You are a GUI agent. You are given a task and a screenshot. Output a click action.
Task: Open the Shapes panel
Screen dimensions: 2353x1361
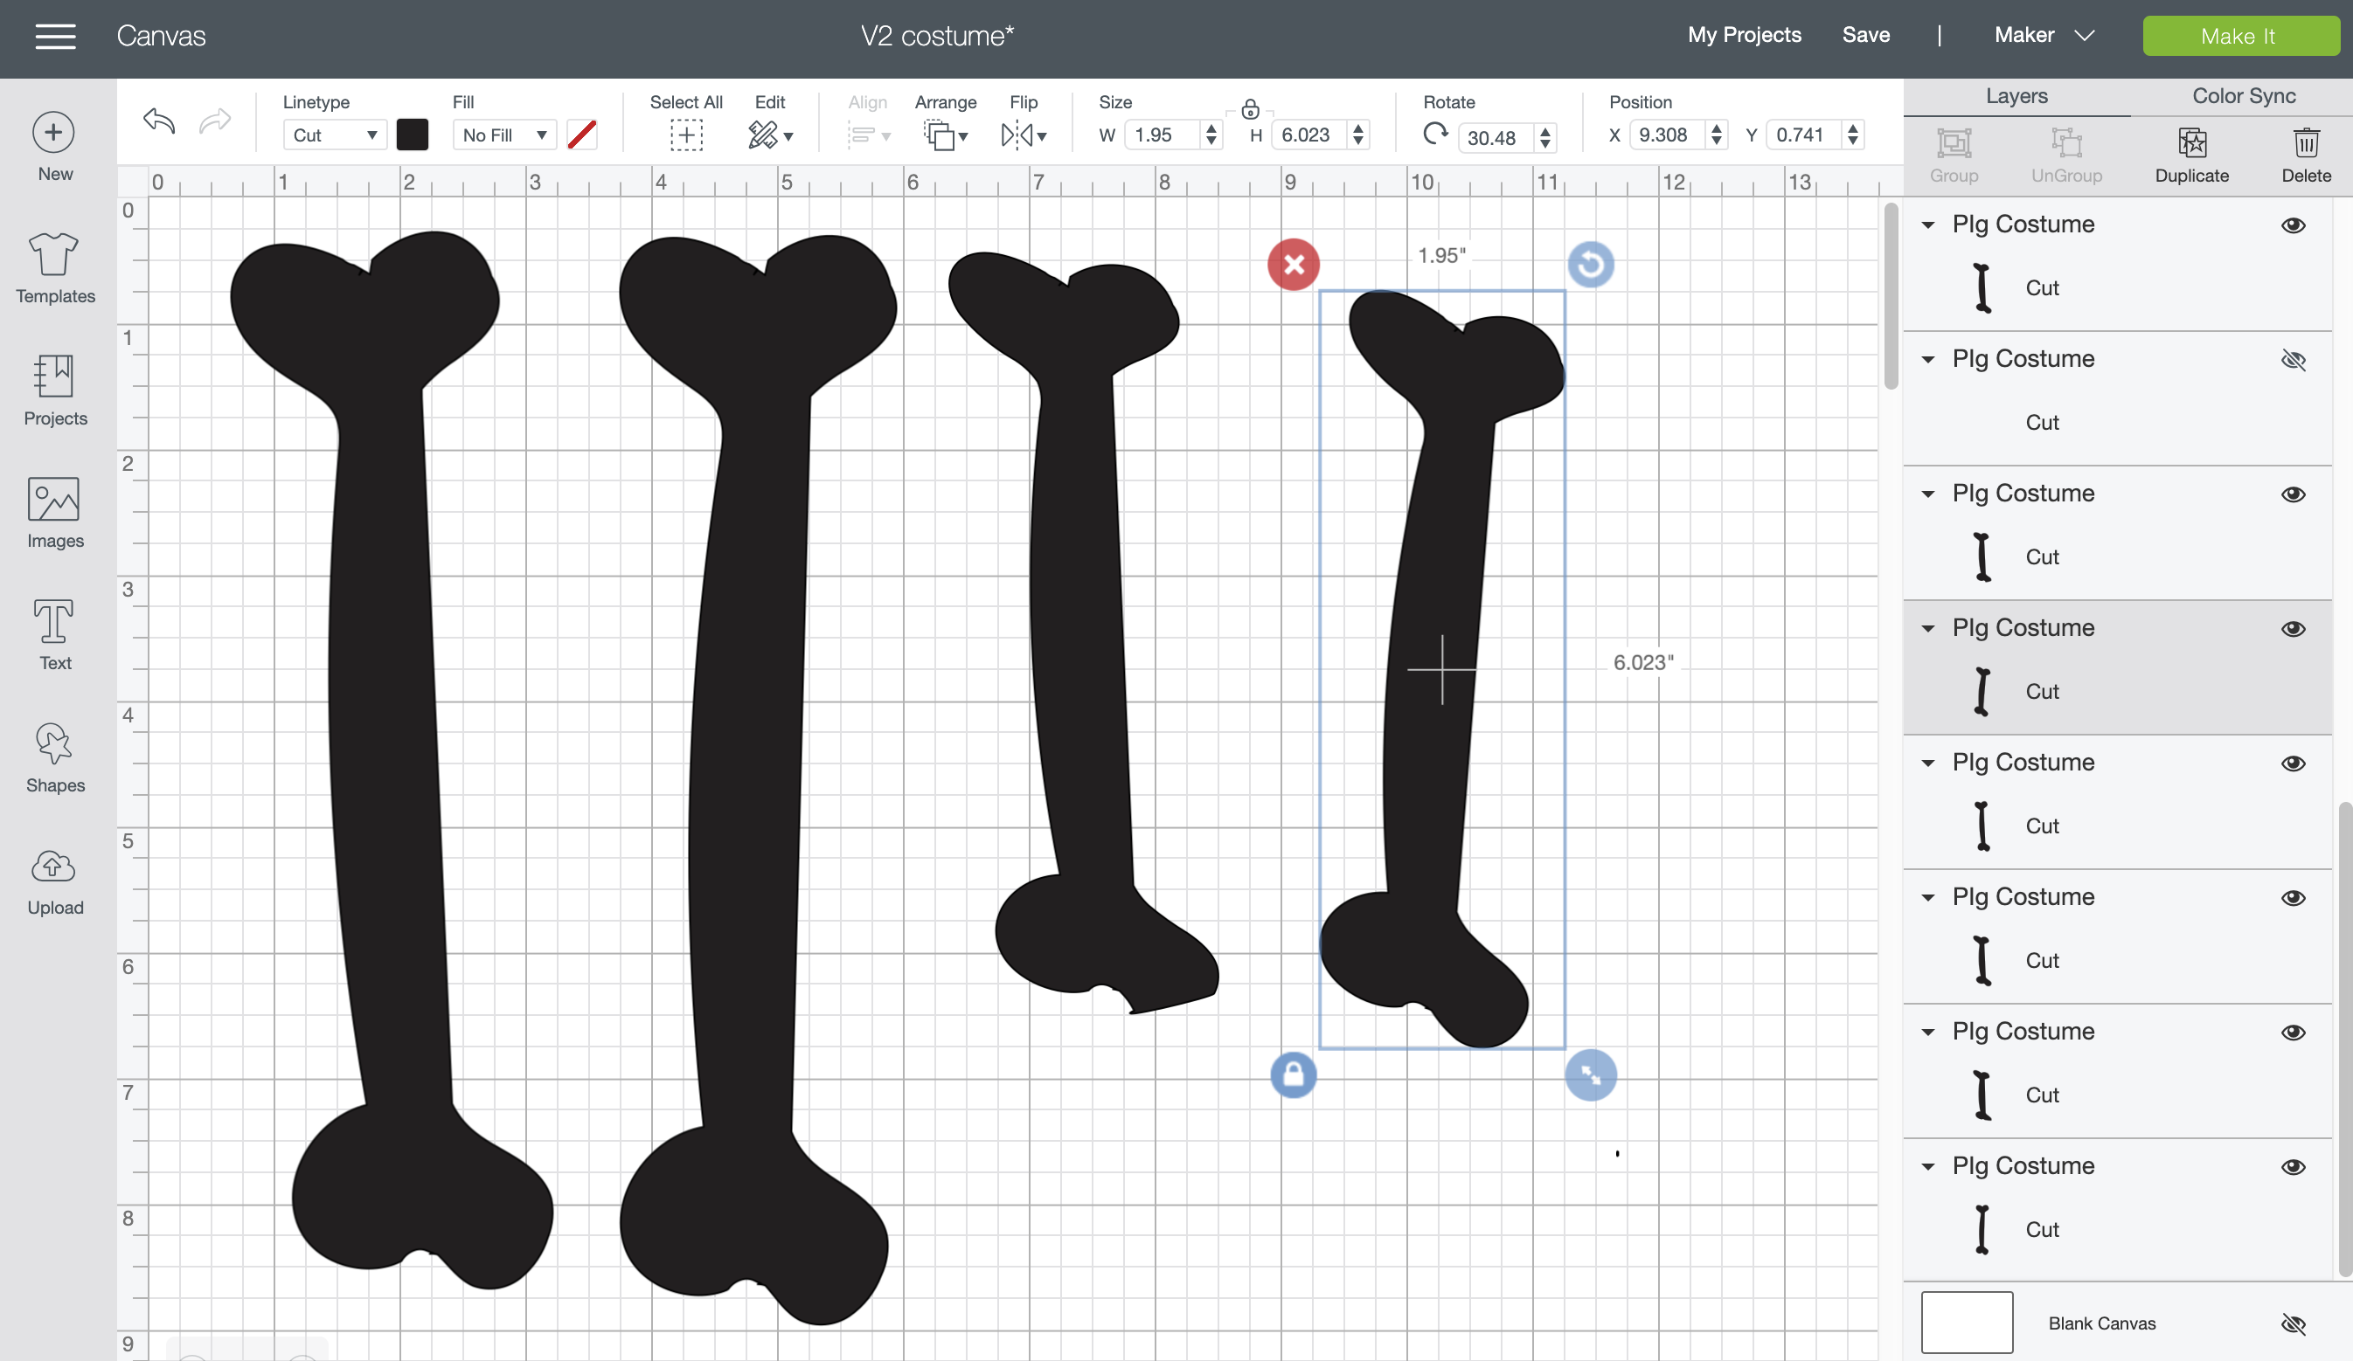coord(54,756)
